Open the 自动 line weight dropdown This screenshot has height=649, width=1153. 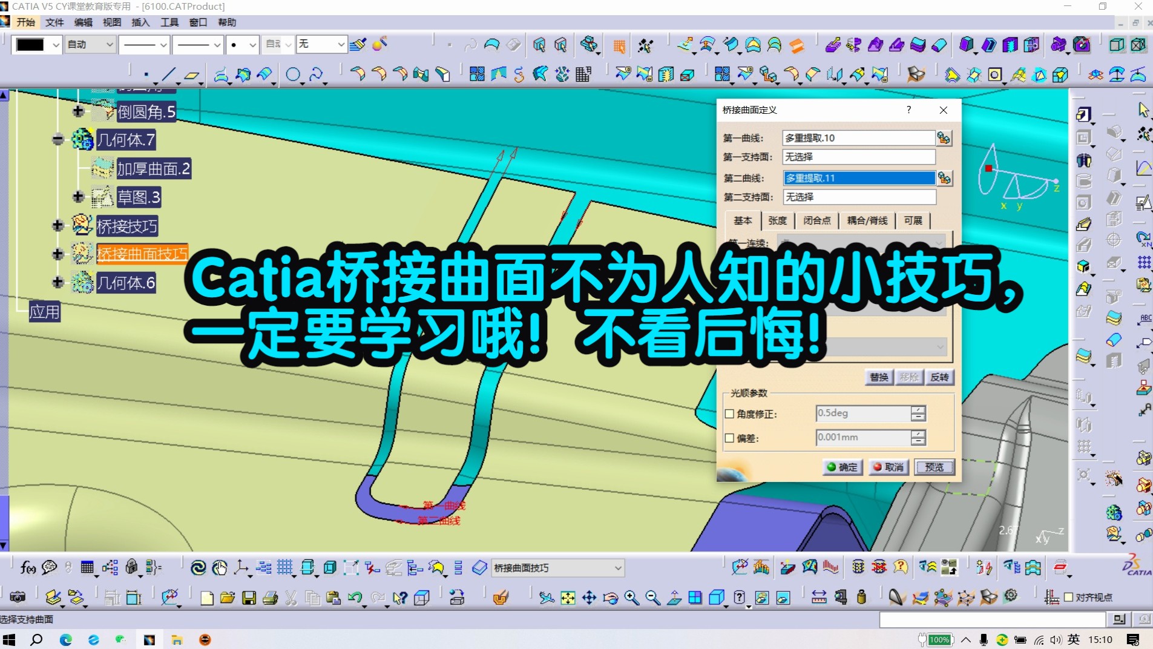109,44
